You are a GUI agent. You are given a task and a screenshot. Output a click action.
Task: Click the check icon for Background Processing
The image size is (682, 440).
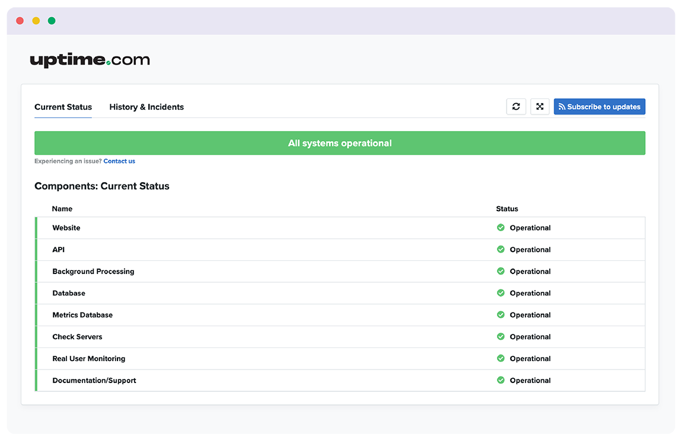click(x=501, y=271)
